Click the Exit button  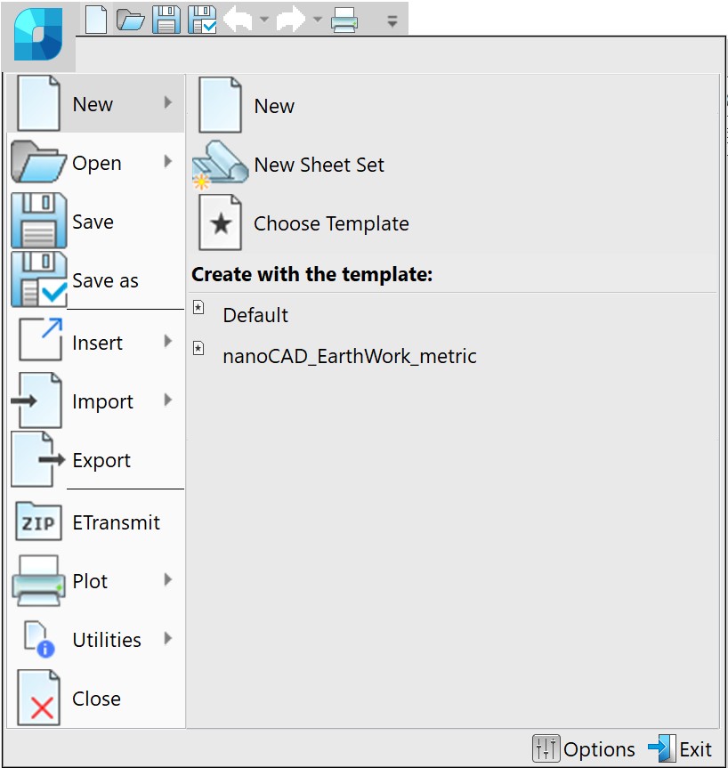pyautogui.click(x=681, y=749)
